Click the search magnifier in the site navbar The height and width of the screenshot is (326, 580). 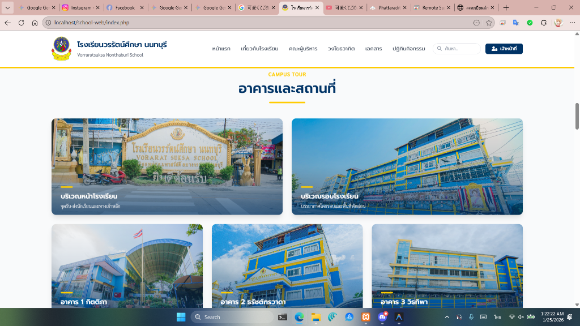(439, 49)
